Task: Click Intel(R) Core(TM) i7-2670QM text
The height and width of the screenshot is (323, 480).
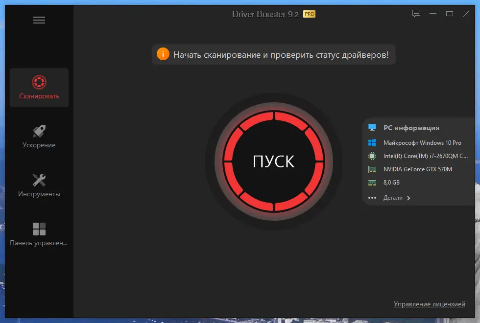Action: [x=426, y=156]
